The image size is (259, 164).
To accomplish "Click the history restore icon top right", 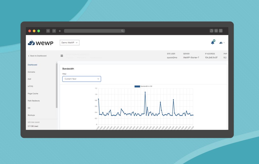I will click(211, 30).
